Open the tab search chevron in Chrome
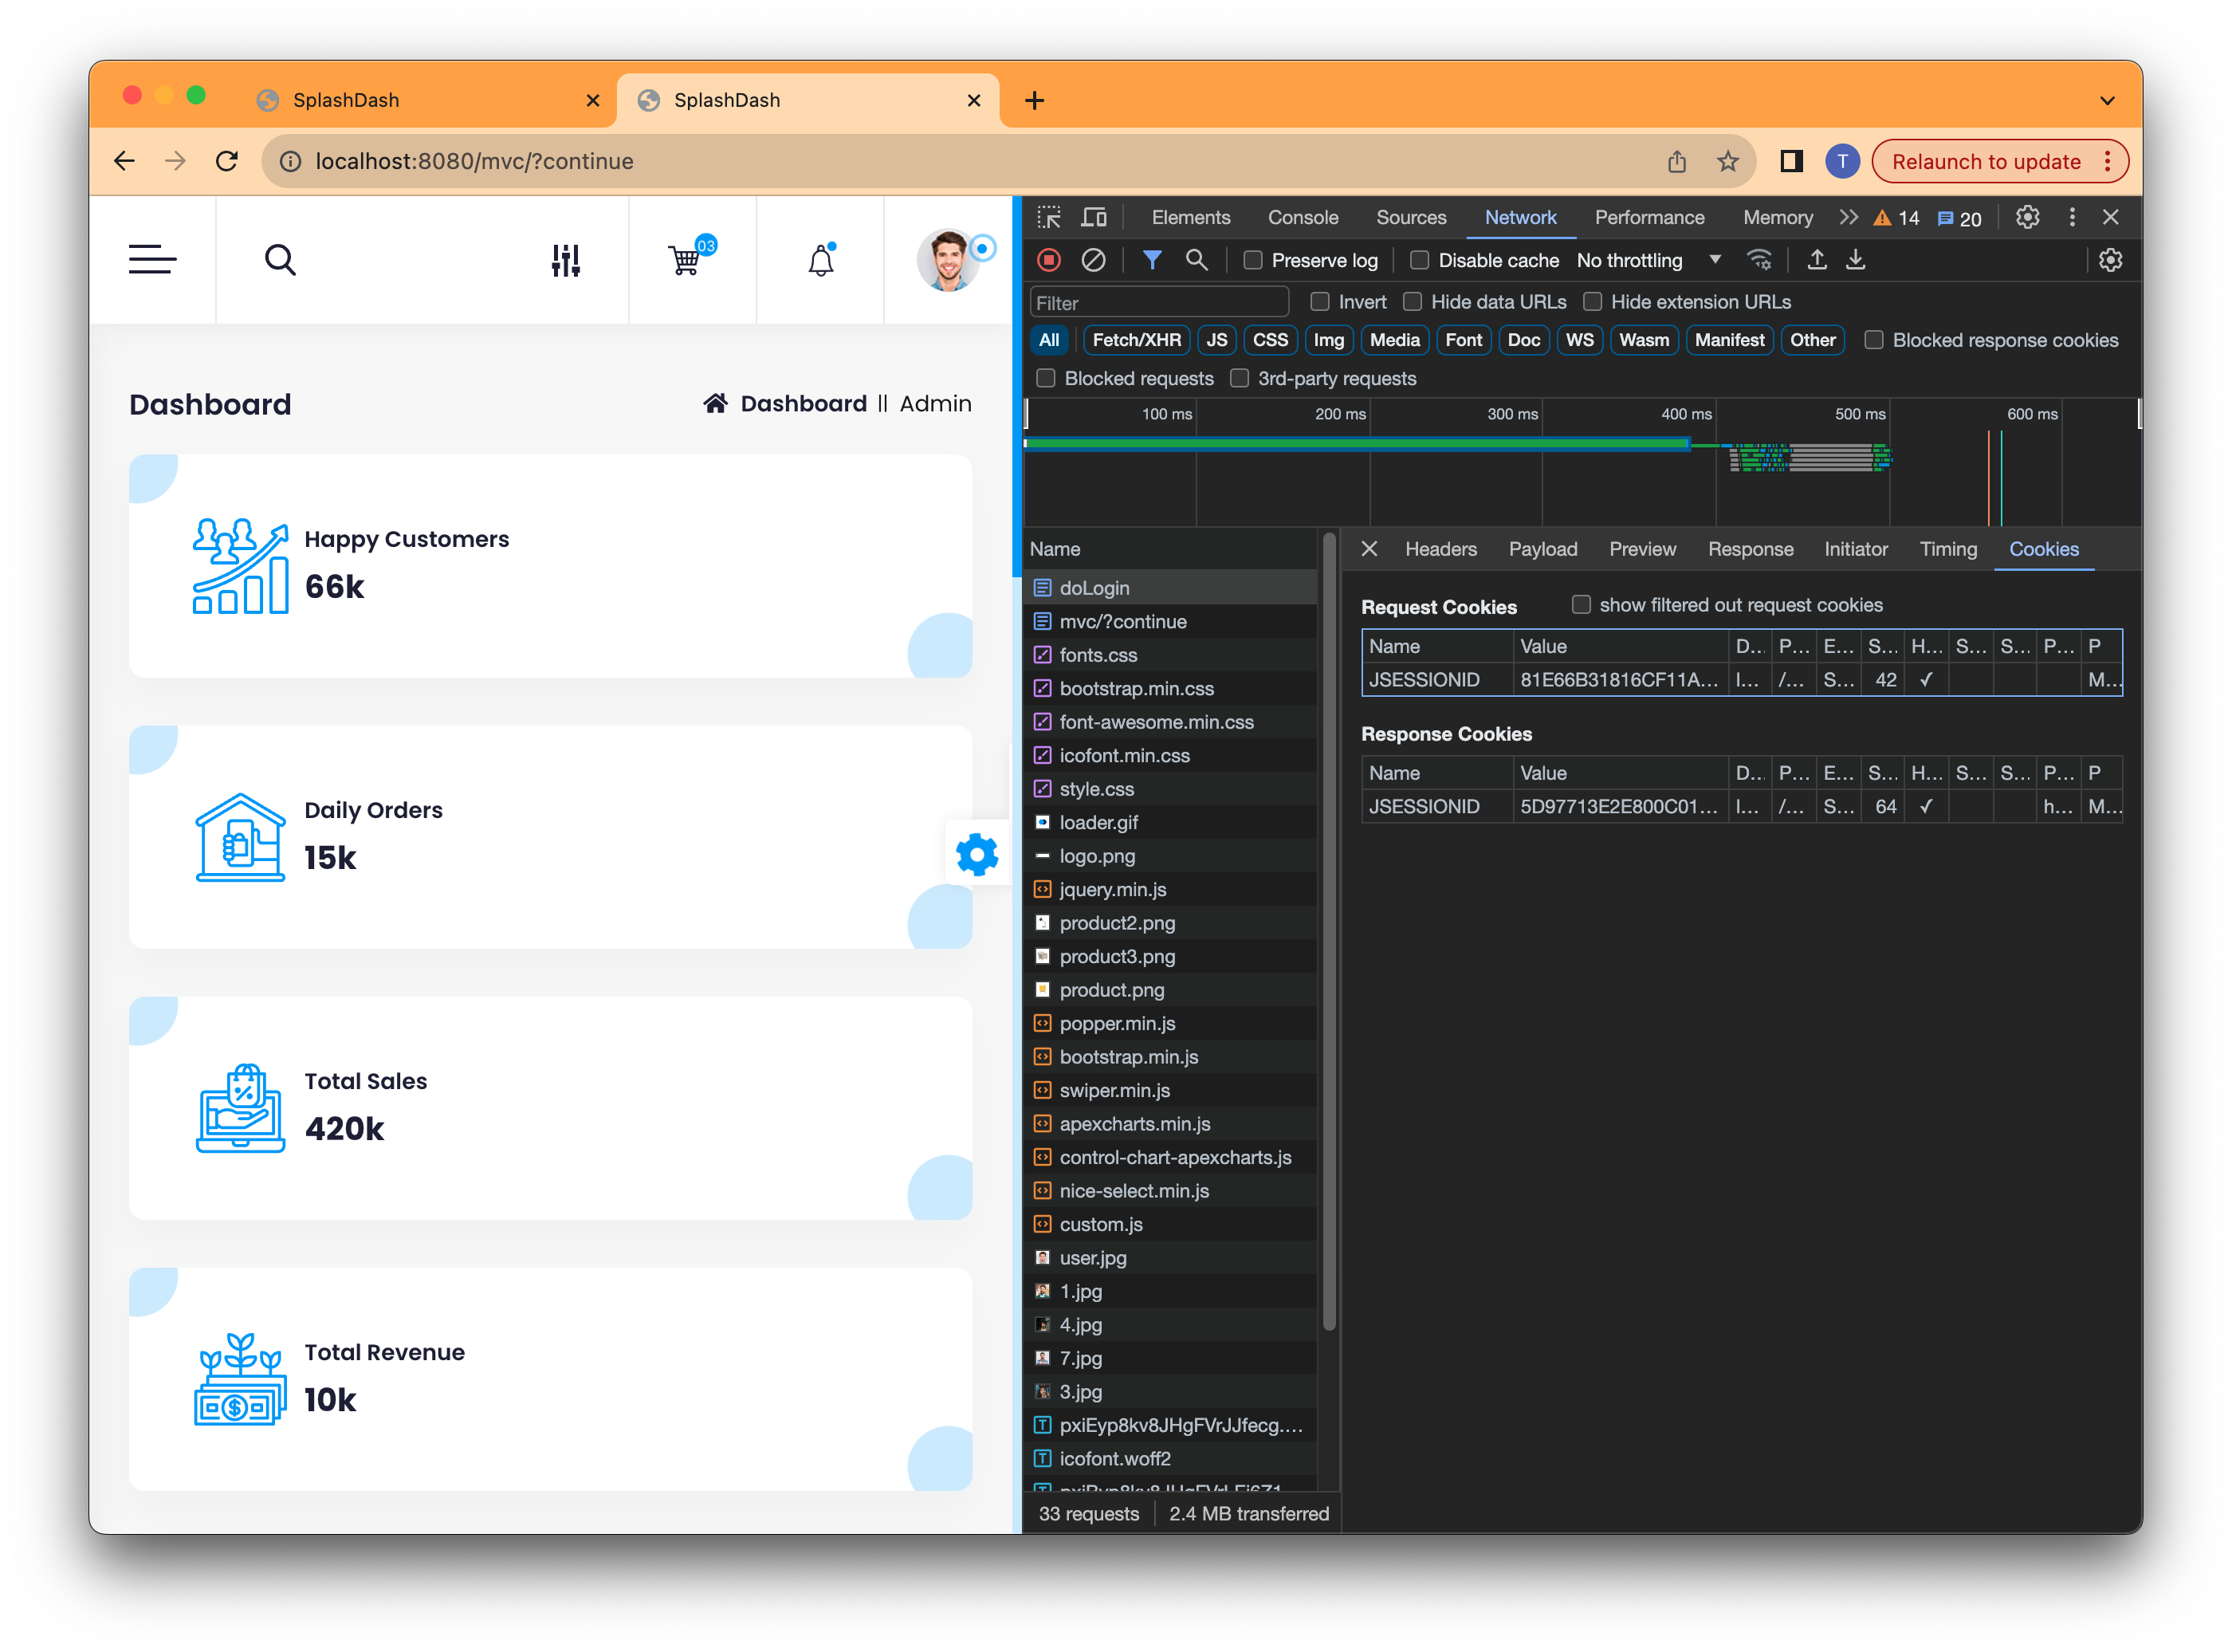 (2107, 100)
